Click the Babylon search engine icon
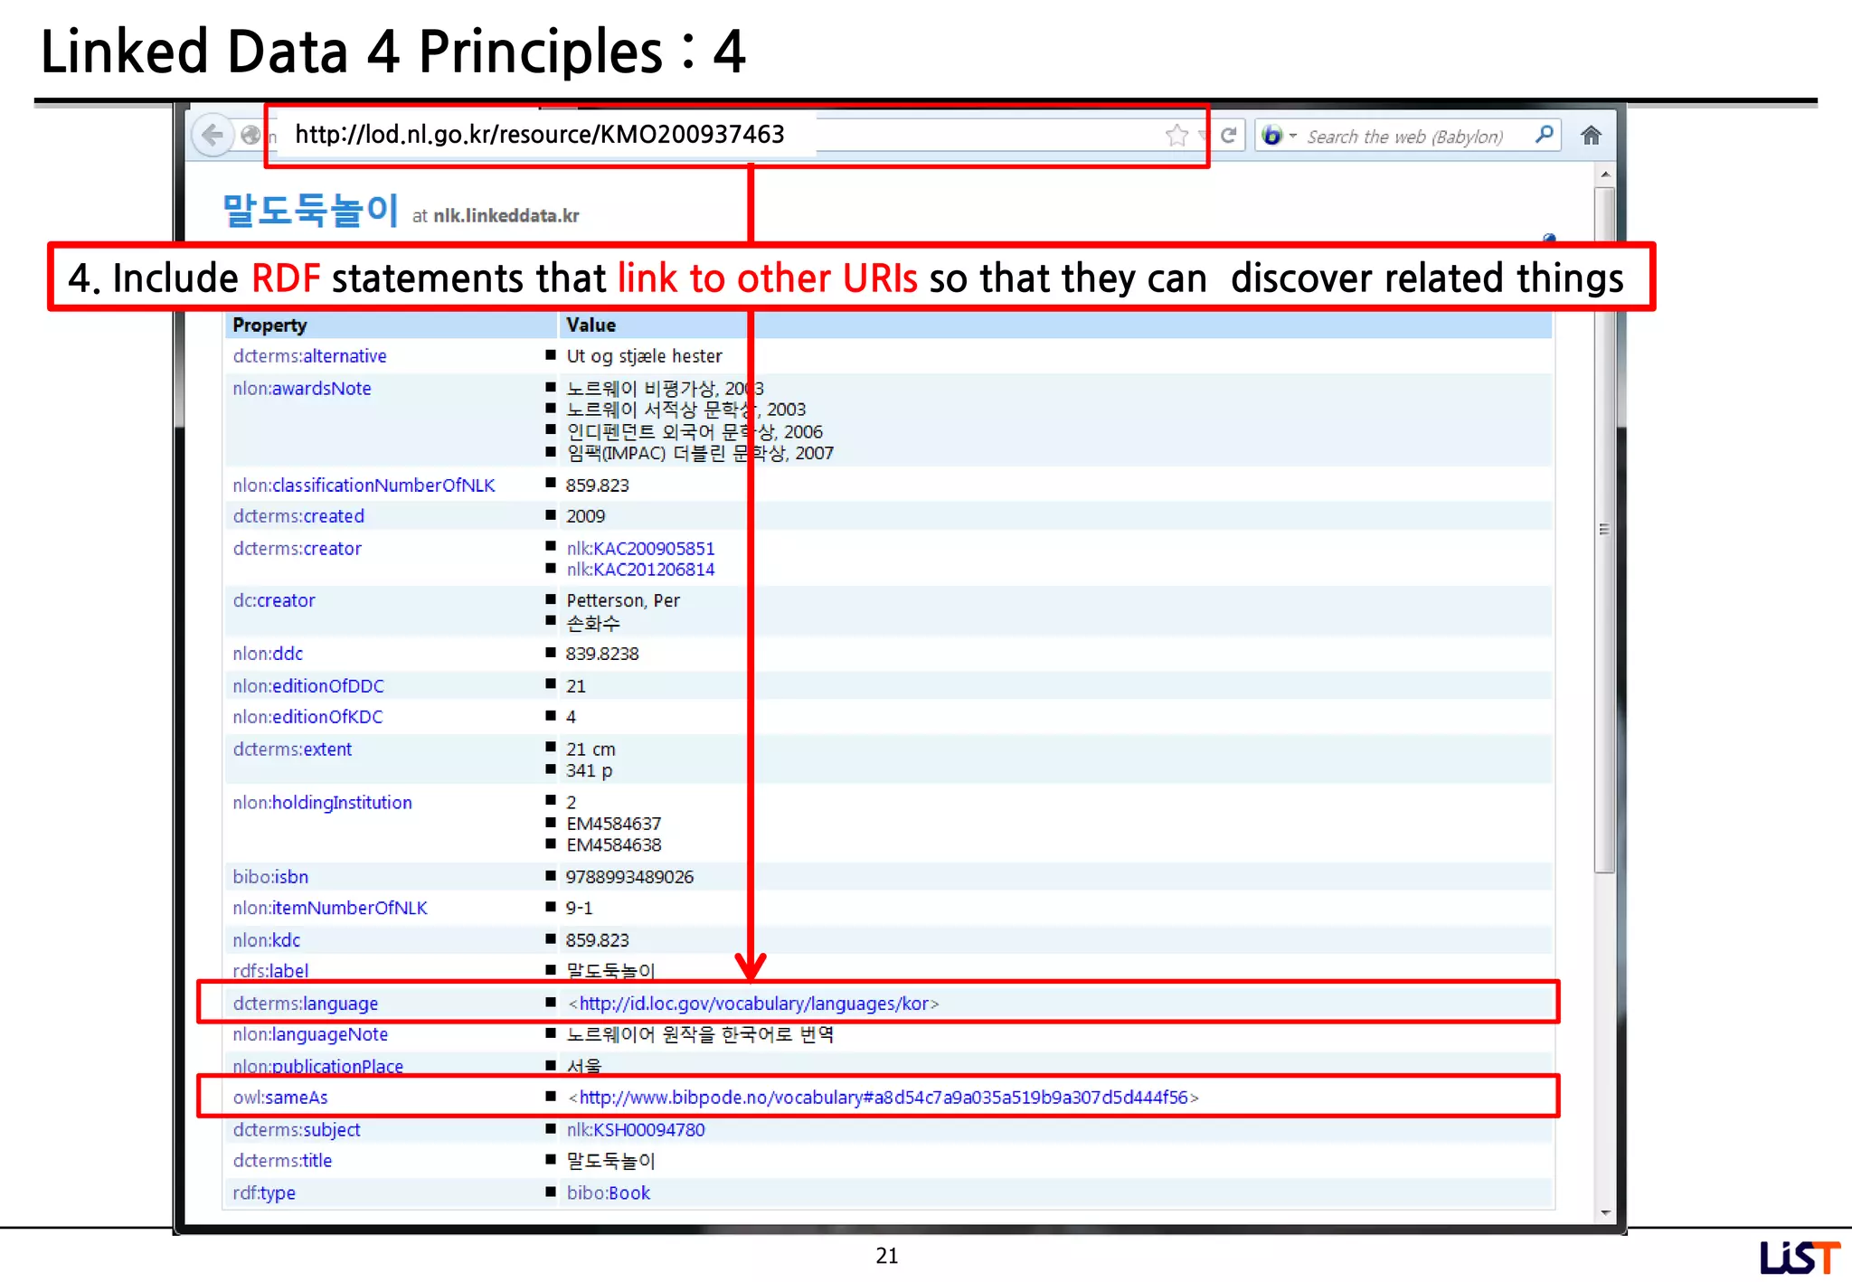Image resolution: width=1852 pixels, height=1282 pixels. 1272,136
